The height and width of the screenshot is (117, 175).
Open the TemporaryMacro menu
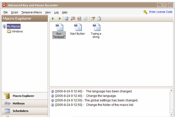[32, 12]
